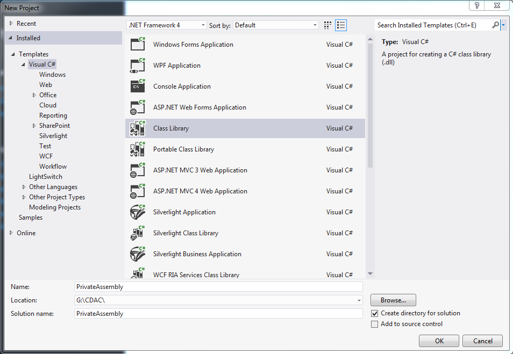Click the WPF Application template icon
513x354 pixels.
click(x=138, y=66)
